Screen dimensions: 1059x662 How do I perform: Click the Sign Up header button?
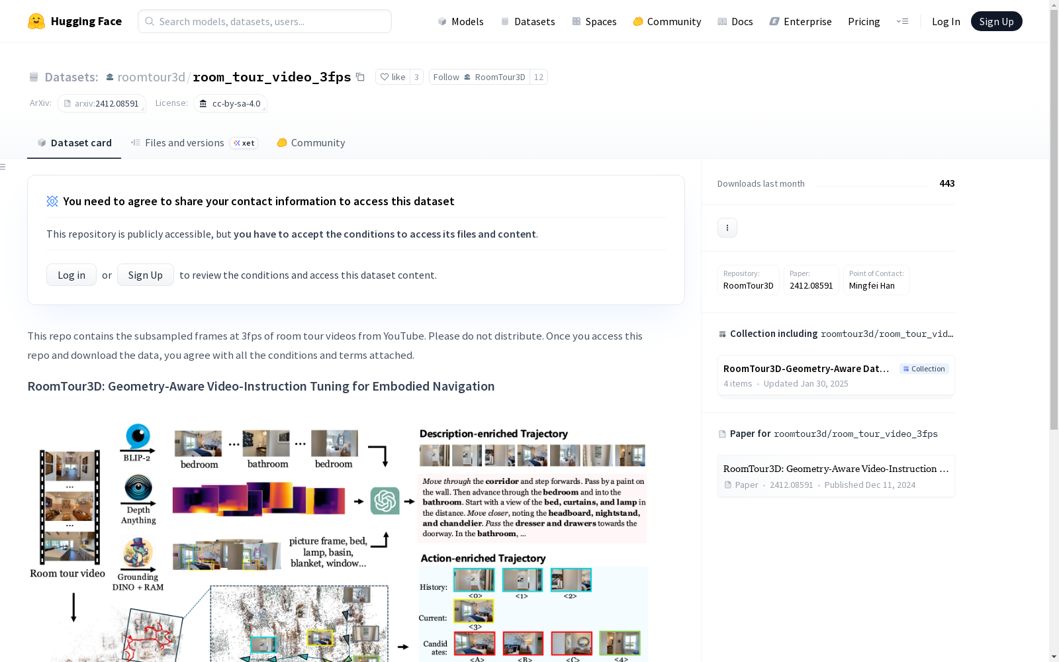(x=996, y=21)
